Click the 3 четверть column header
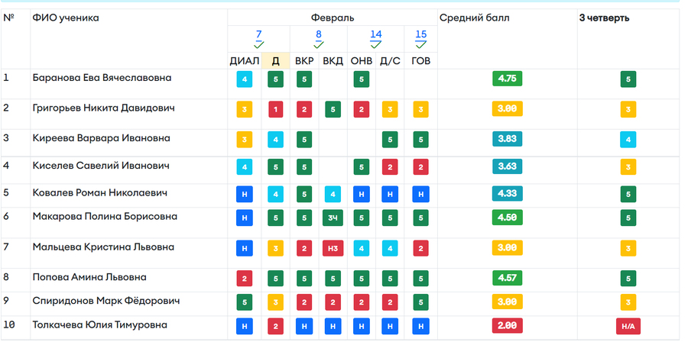The height and width of the screenshot is (342, 688). (604, 18)
